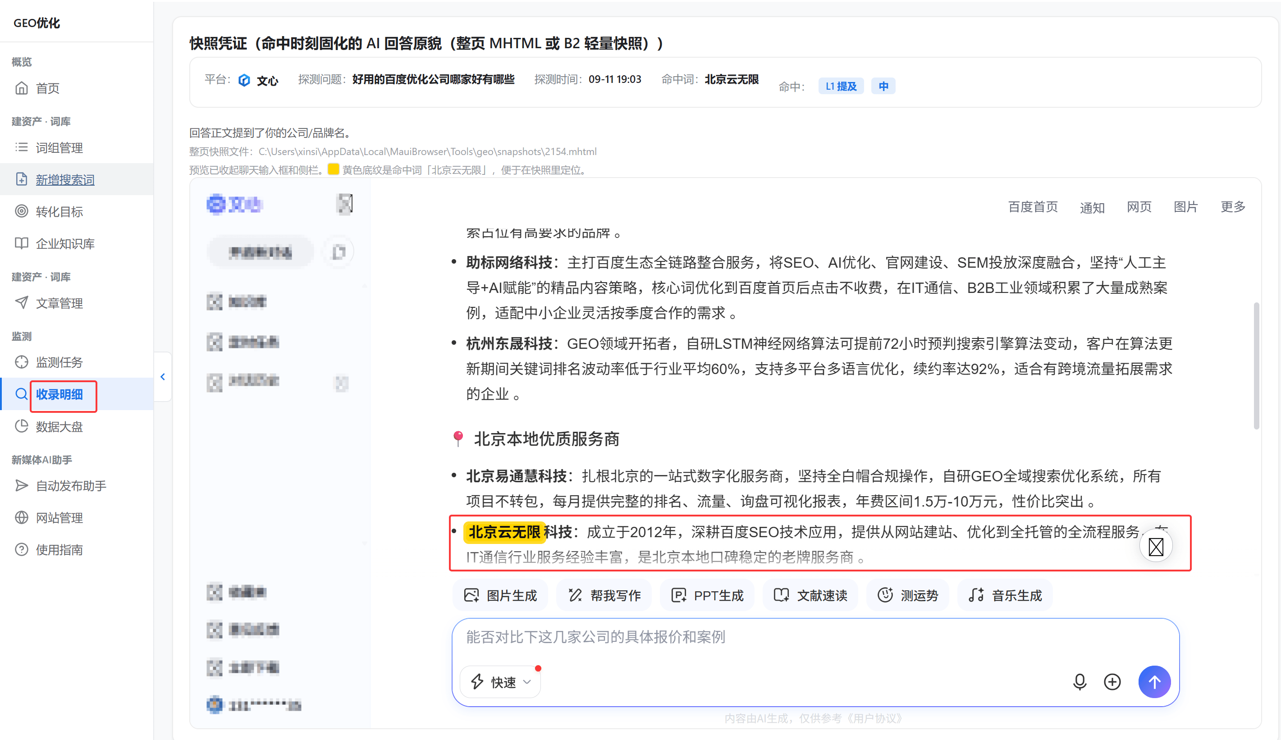Click the blurred collapse icon in snapshot sidebar
The width and height of the screenshot is (1281, 740).
345,204
